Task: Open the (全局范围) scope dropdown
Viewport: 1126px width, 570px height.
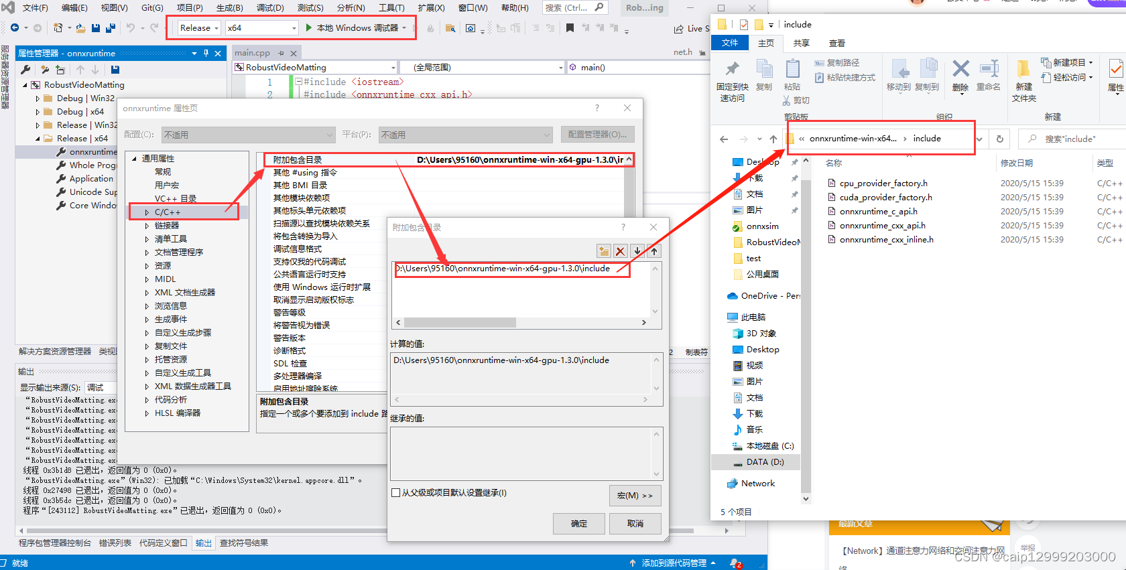Action: tap(483, 68)
